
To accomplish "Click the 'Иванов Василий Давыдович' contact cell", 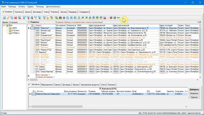I will (x=50, y=94).
